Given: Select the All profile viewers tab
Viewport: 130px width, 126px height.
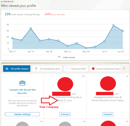Looking at the screenshot, I should coord(17,69).
